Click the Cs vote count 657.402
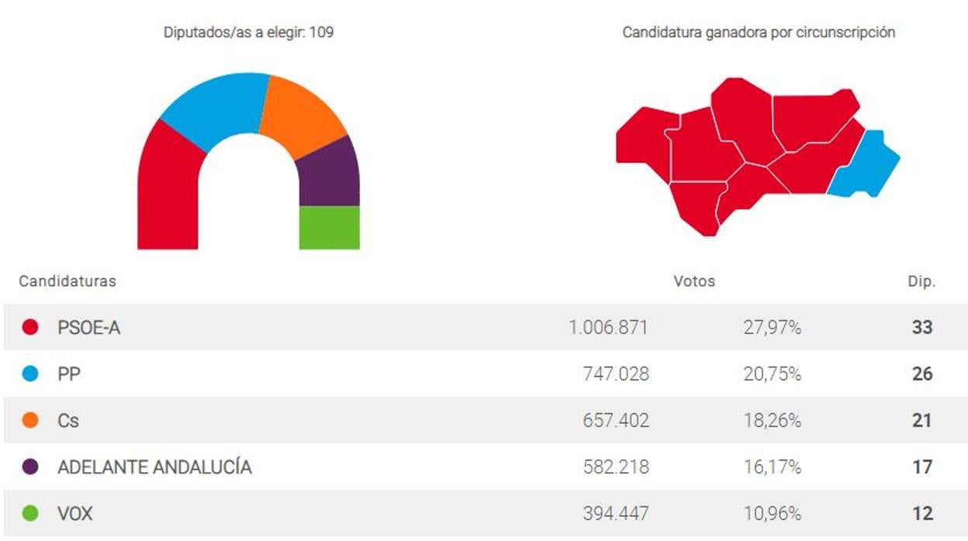The image size is (968, 541). point(616,421)
